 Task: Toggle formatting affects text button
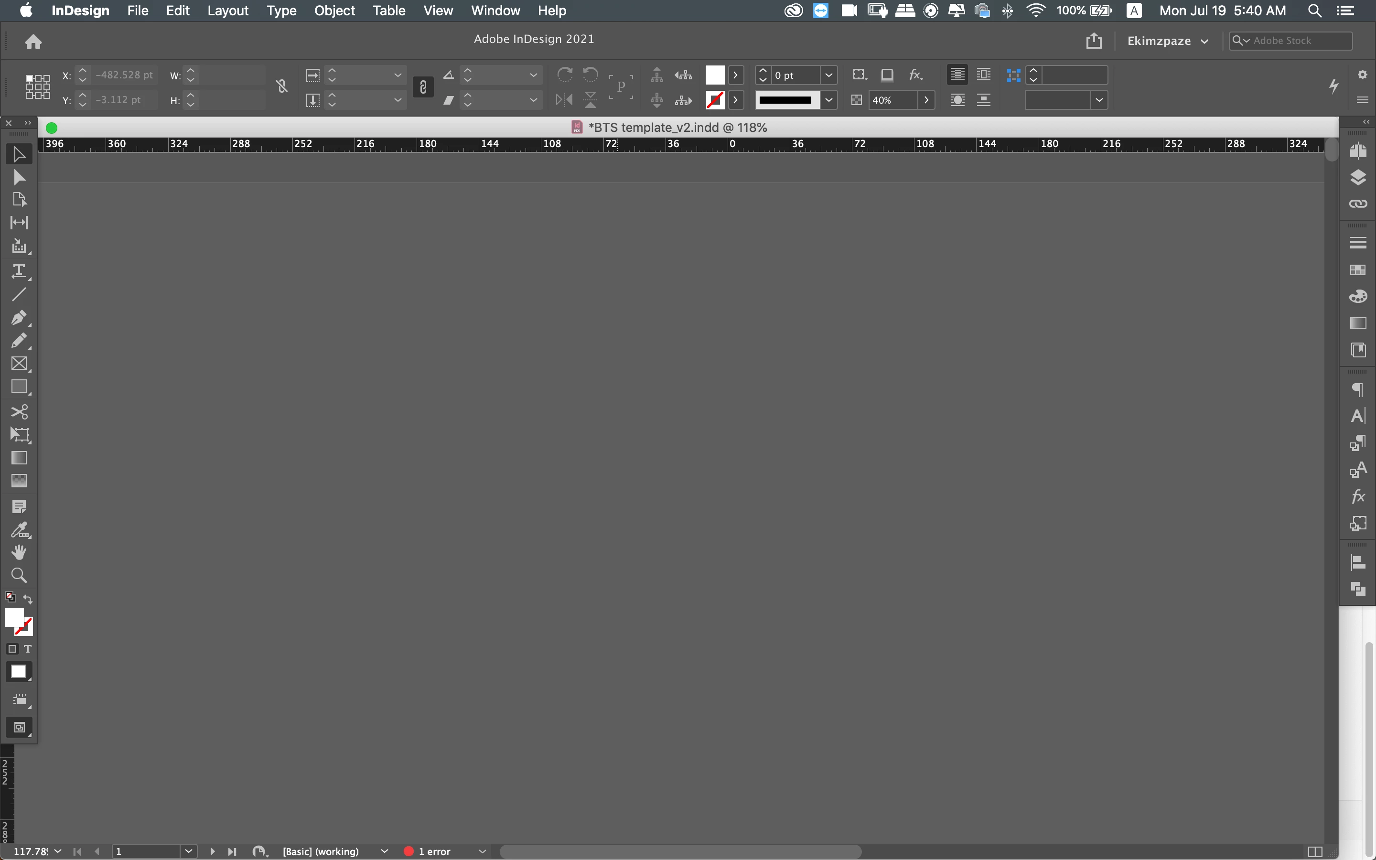[27, 649]
